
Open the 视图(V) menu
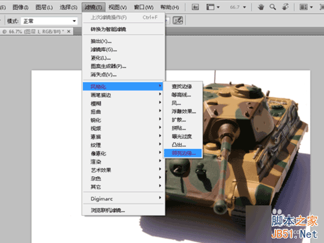coord(117,7)
